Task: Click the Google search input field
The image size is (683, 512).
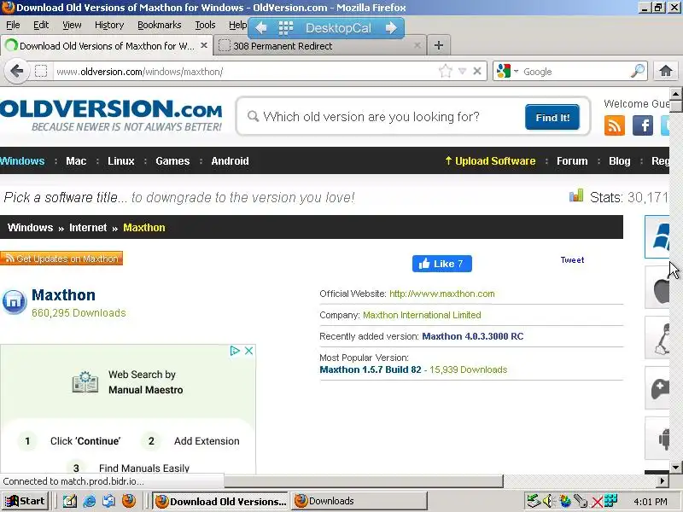Action: click(x=575, y=72)
